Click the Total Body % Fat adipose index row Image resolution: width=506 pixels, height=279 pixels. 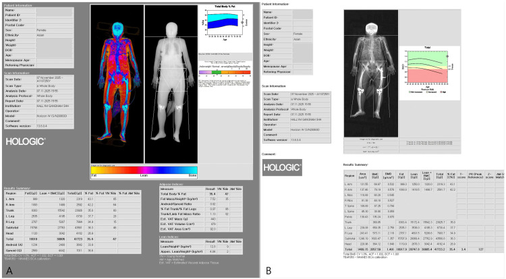pos(201,194)
